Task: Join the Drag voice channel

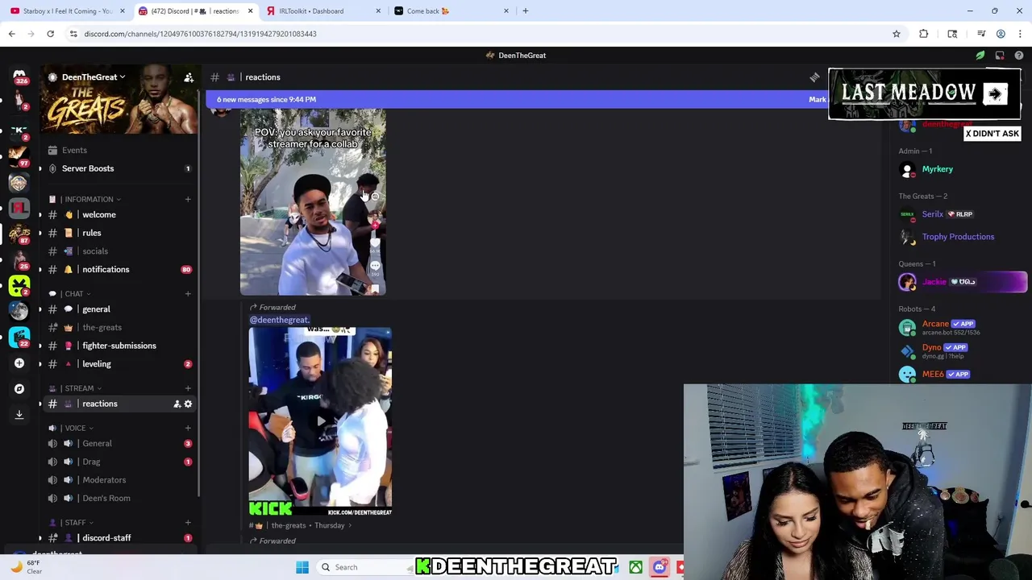Action: click(x=120, y=462)
